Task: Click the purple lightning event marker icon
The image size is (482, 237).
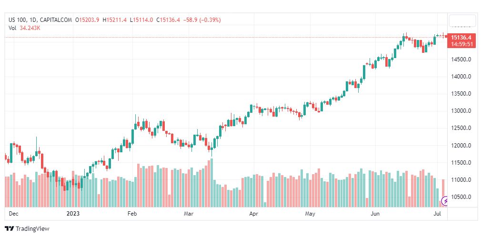Action: [446, 201]
